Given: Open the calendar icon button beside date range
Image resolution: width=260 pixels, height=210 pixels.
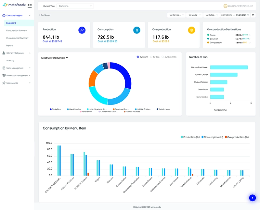Looking at the screenshot, I should click(253, 15).
